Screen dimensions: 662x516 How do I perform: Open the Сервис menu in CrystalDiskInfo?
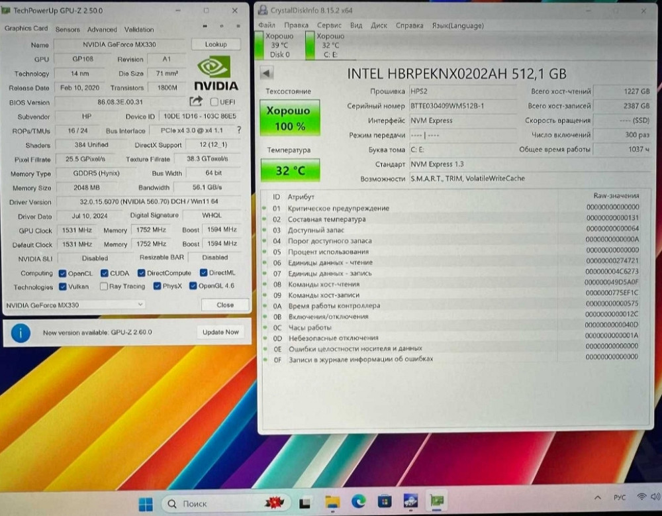tap(329, 25)
